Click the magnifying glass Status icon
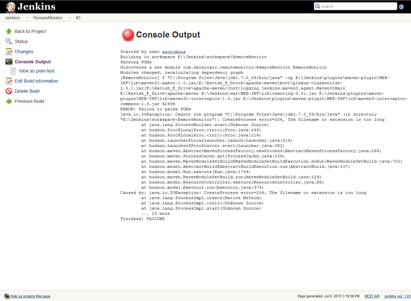The height and width of the screenshot is (301, 411). click(9, 41)
